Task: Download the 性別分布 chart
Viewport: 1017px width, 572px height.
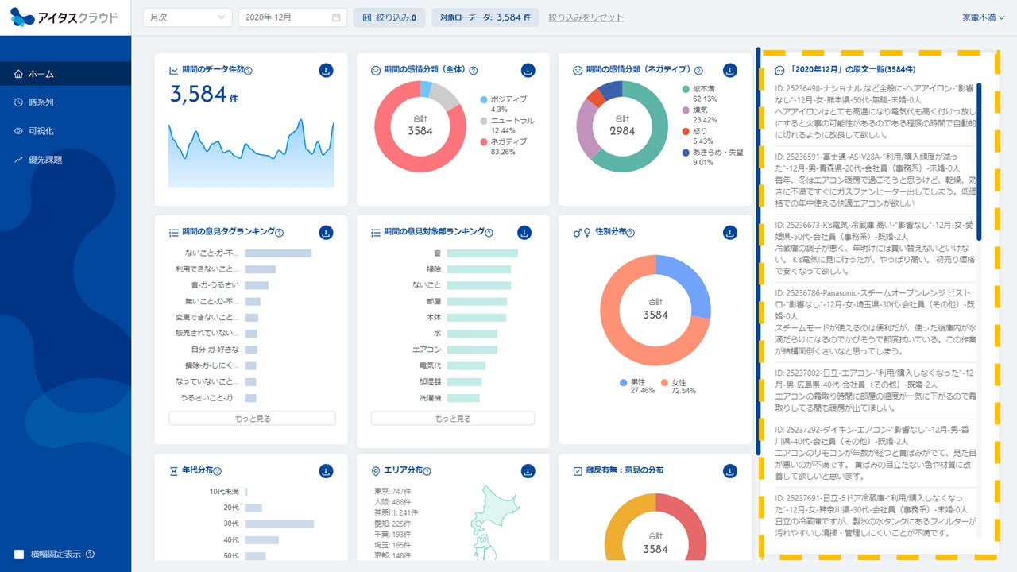Action: (730, 233)
